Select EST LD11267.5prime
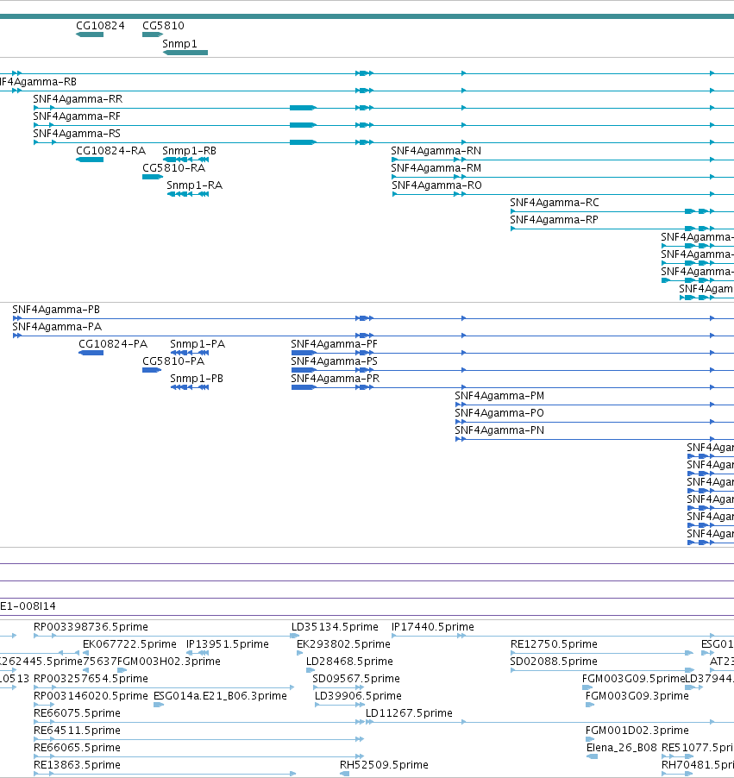Image resolution: width=734 pixels, height=778 pixels. (409, 713)
